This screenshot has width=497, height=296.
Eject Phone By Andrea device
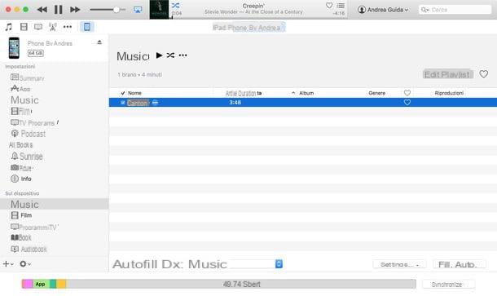[99, 42]
